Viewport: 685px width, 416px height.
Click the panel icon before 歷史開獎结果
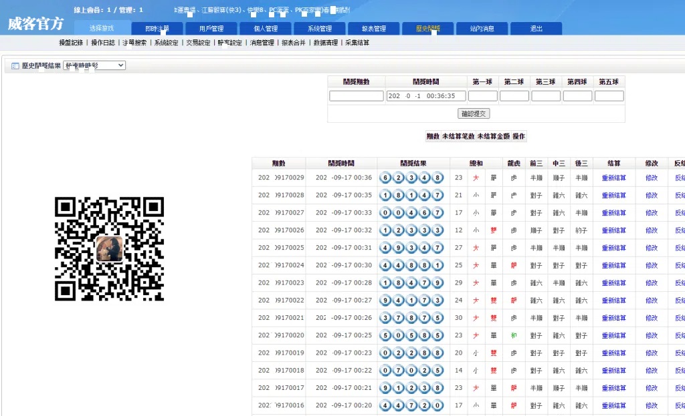click(x=15, y=66)
